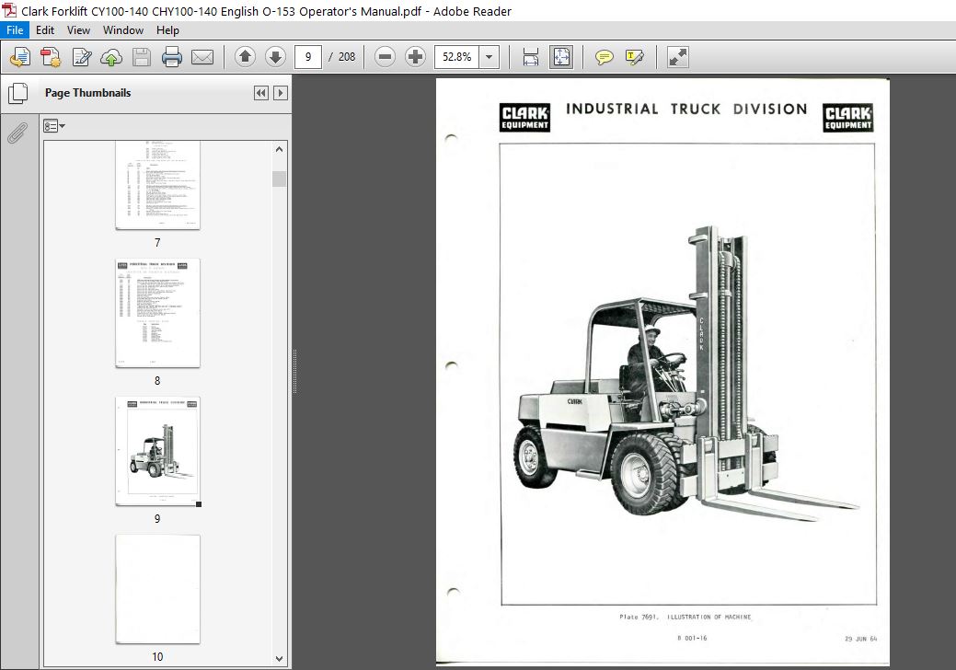Open the View menu
This screenshot has height=670, width=956.
tap(78, 29)
